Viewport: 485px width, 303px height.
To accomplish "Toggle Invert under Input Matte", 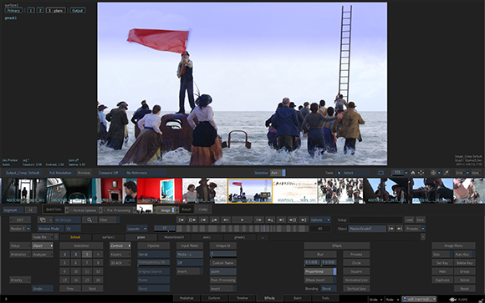I will pyautogui.click(x=190, y=271).
